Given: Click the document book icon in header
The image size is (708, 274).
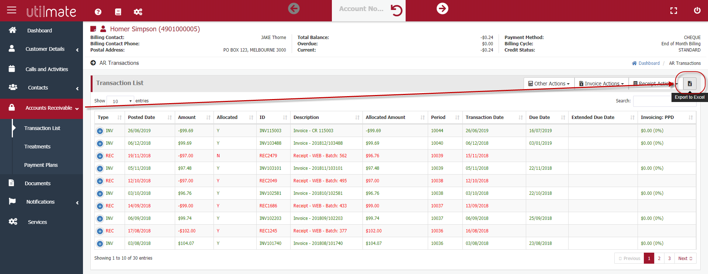Looking at the screenshot, I should (118, 12).
